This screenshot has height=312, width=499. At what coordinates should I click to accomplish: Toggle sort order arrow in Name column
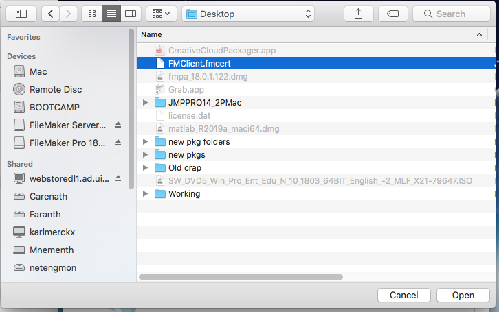tap(479, 34)
